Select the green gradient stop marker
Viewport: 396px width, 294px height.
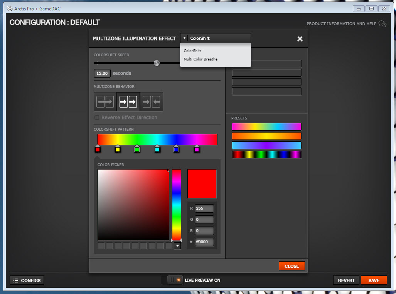tap(137, 149)
